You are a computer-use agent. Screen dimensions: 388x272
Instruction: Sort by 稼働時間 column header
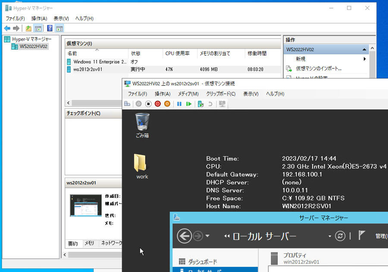263,53
